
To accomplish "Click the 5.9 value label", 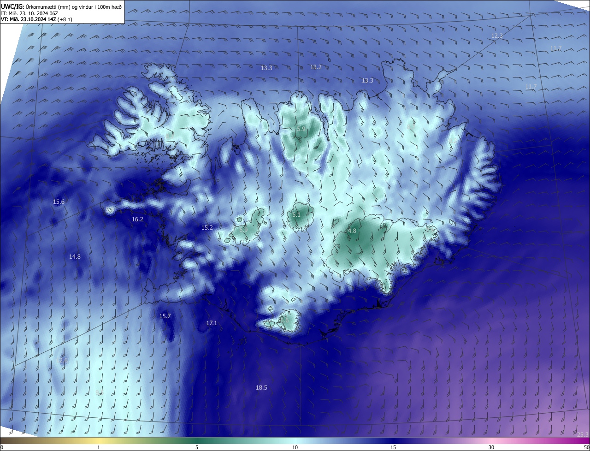I will pos(301,129).
